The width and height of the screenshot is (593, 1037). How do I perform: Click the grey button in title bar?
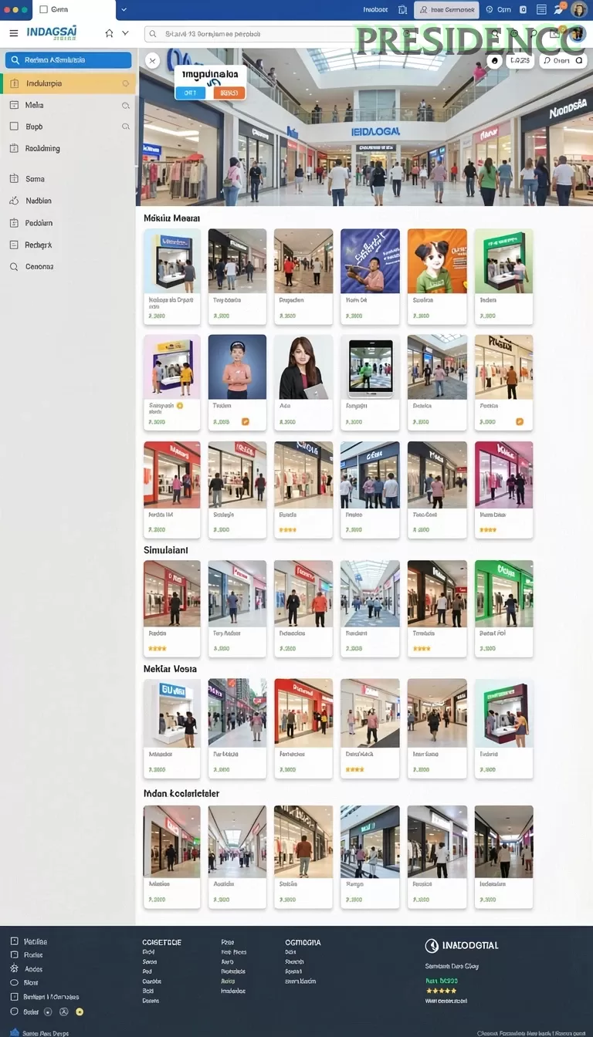coord(446,10)
